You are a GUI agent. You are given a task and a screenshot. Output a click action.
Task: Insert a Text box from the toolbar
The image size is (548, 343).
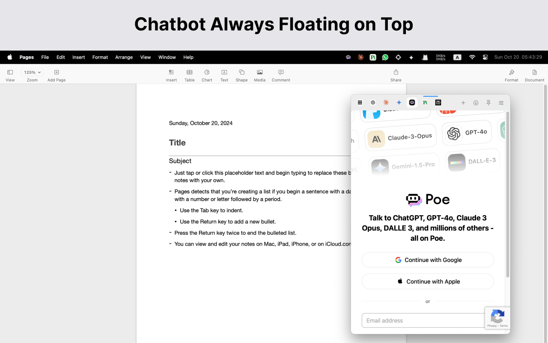pyautogui.click(x=224, y=75)
